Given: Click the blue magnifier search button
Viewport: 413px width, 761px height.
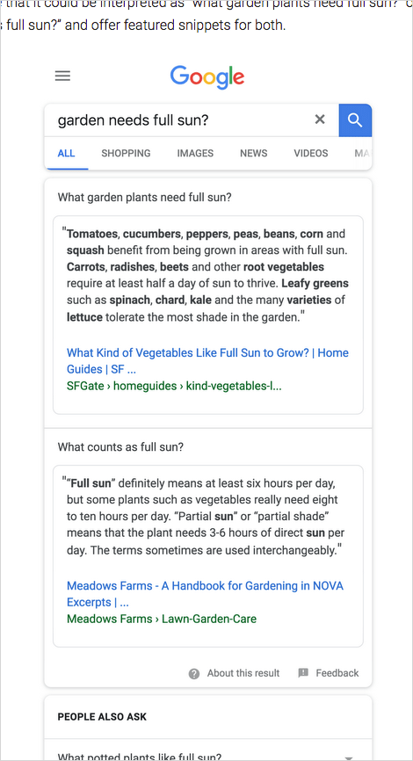Looking at the screenshot, I should [x=355, y=120].
